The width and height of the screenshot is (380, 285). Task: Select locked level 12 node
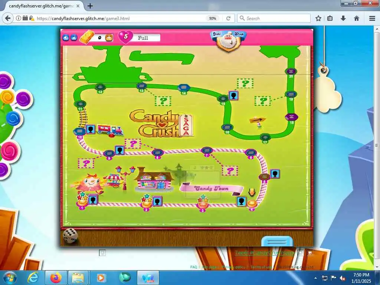100,88
